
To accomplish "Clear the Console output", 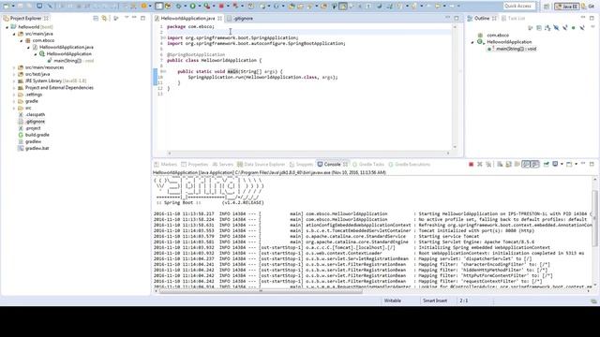I will [x=500, y=165].
